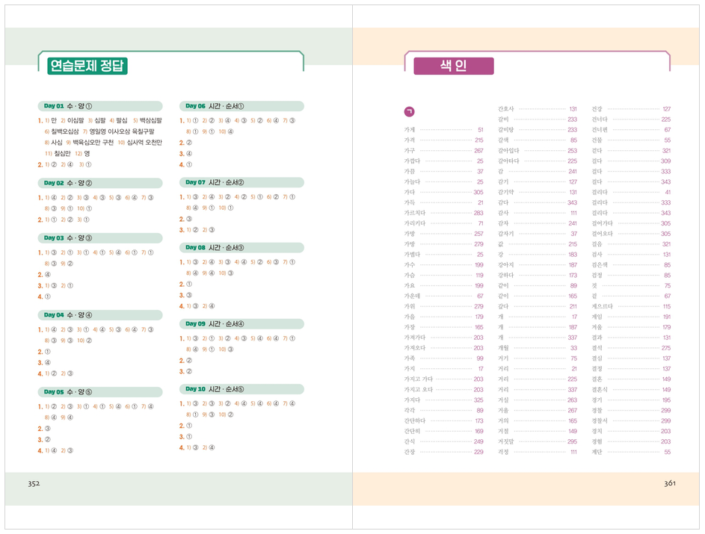This screenshot has height=534, width=705.
Task: Select the Day 05 수·양⑤ header
Action: [100, 391]
